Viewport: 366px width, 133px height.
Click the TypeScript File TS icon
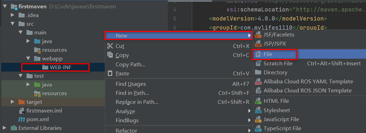point(258,128)
